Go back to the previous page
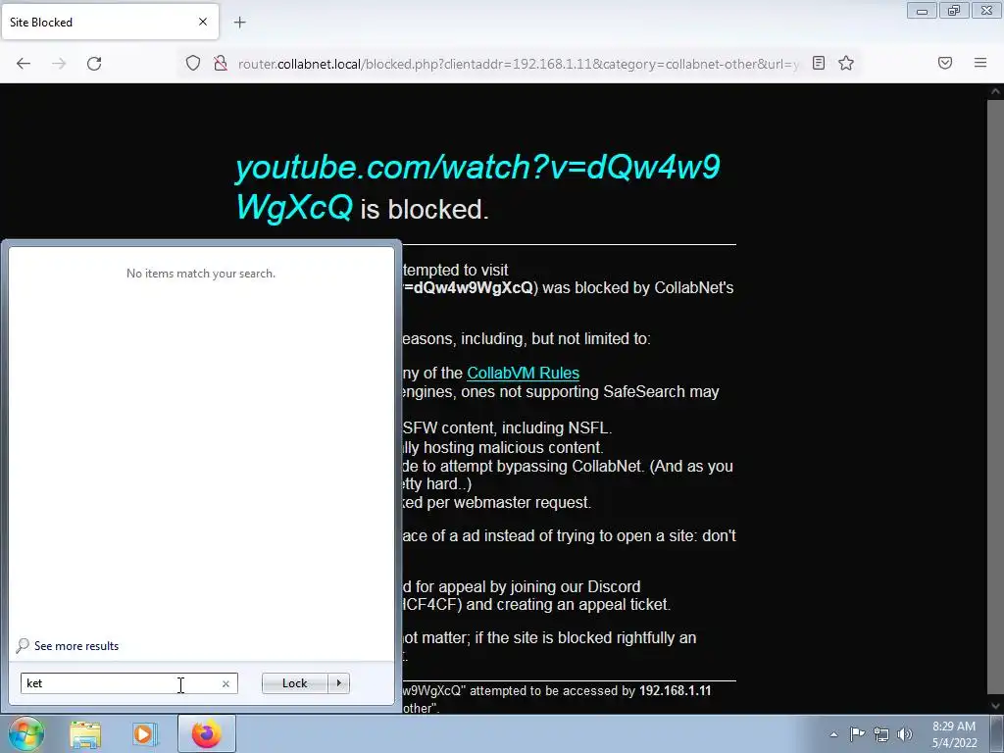Screen dimensions: 1004x753 coord(24,64)
